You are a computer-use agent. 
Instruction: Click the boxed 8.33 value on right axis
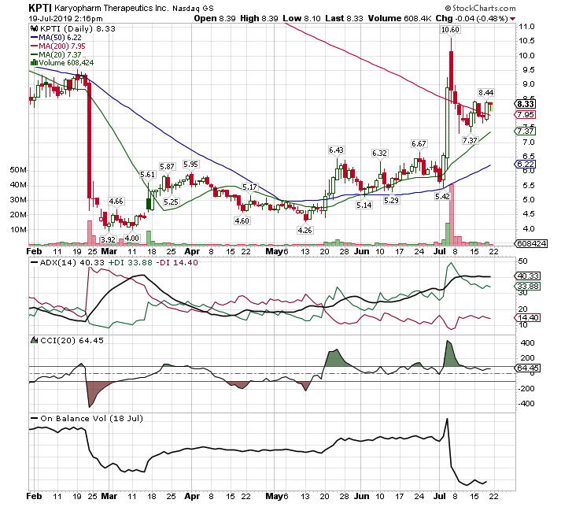coord(526,104)
